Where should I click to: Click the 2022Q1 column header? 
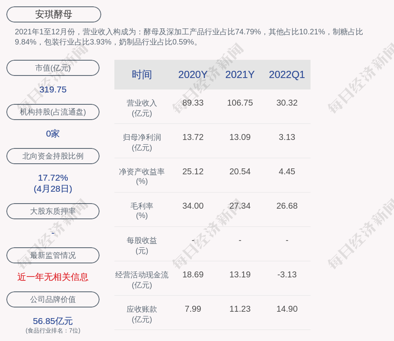pyautogui.click(x=287, y=75)
